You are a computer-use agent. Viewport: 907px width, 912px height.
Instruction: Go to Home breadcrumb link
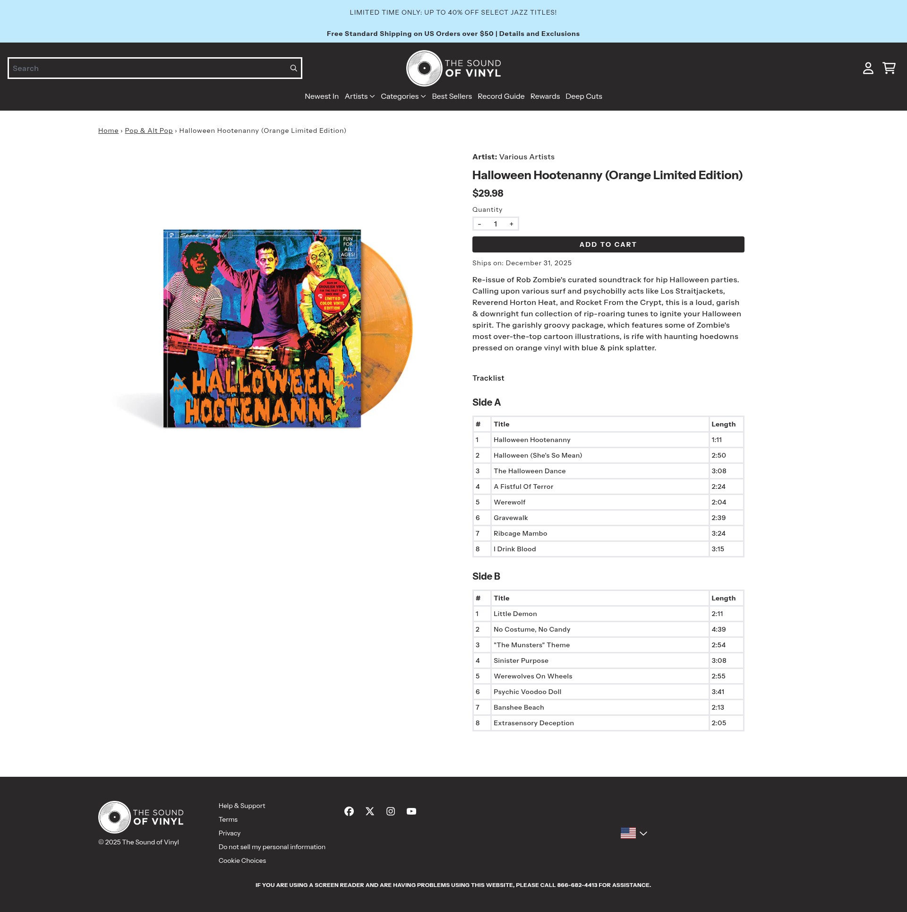click(108, 130)
